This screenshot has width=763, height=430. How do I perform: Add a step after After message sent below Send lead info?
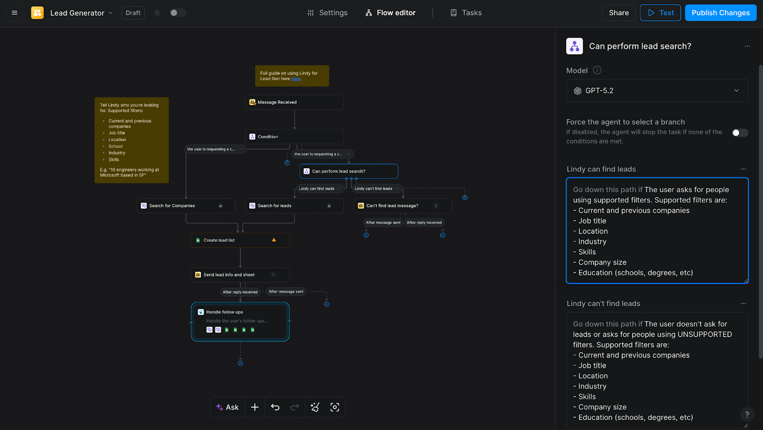(327, 304)
